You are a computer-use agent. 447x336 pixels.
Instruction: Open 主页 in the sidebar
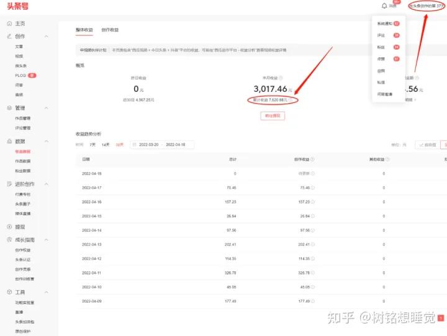tap(20, 24)
